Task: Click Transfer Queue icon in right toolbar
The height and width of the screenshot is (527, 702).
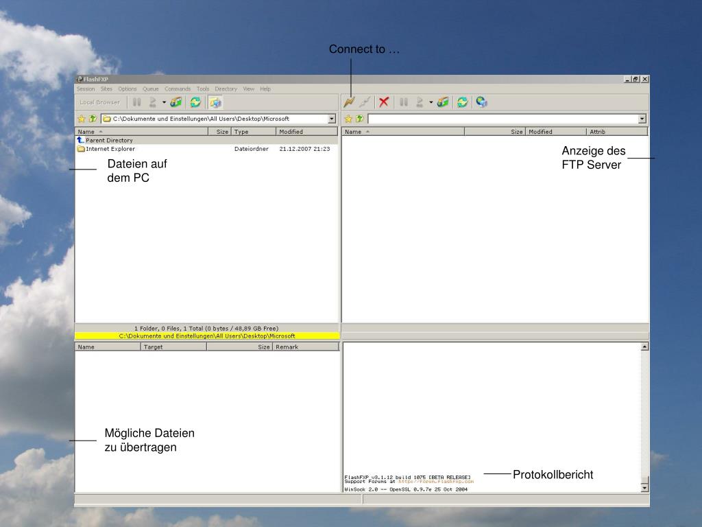Action: (420, 102)
